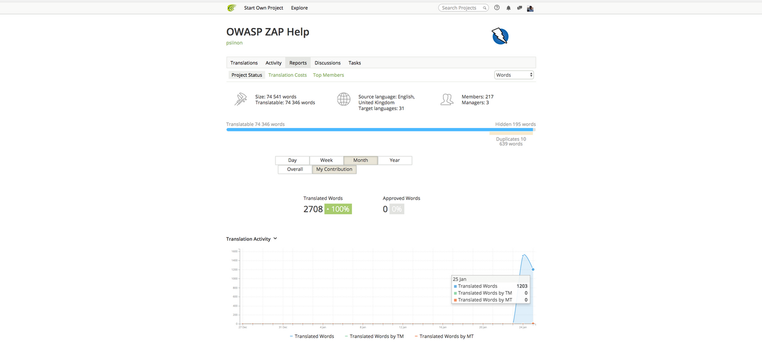Select the Month period toggle

(361, 160)
